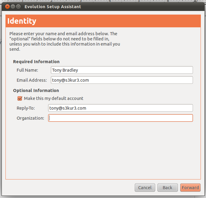Screen dimensions: 206x198
Task: Go Back to the previous setup page
Action: tap(168, 187)
